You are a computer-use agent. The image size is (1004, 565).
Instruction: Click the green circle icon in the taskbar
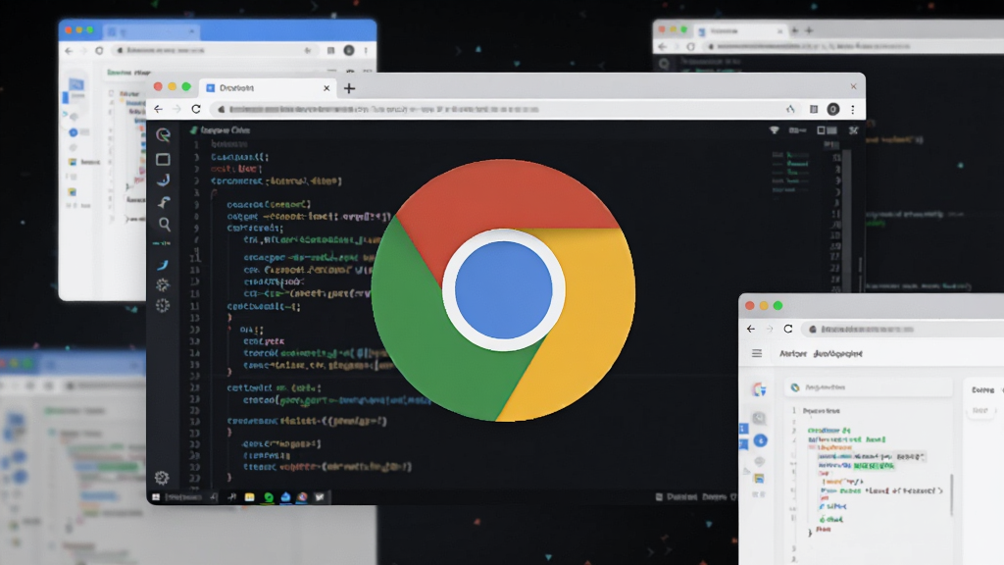269,497
